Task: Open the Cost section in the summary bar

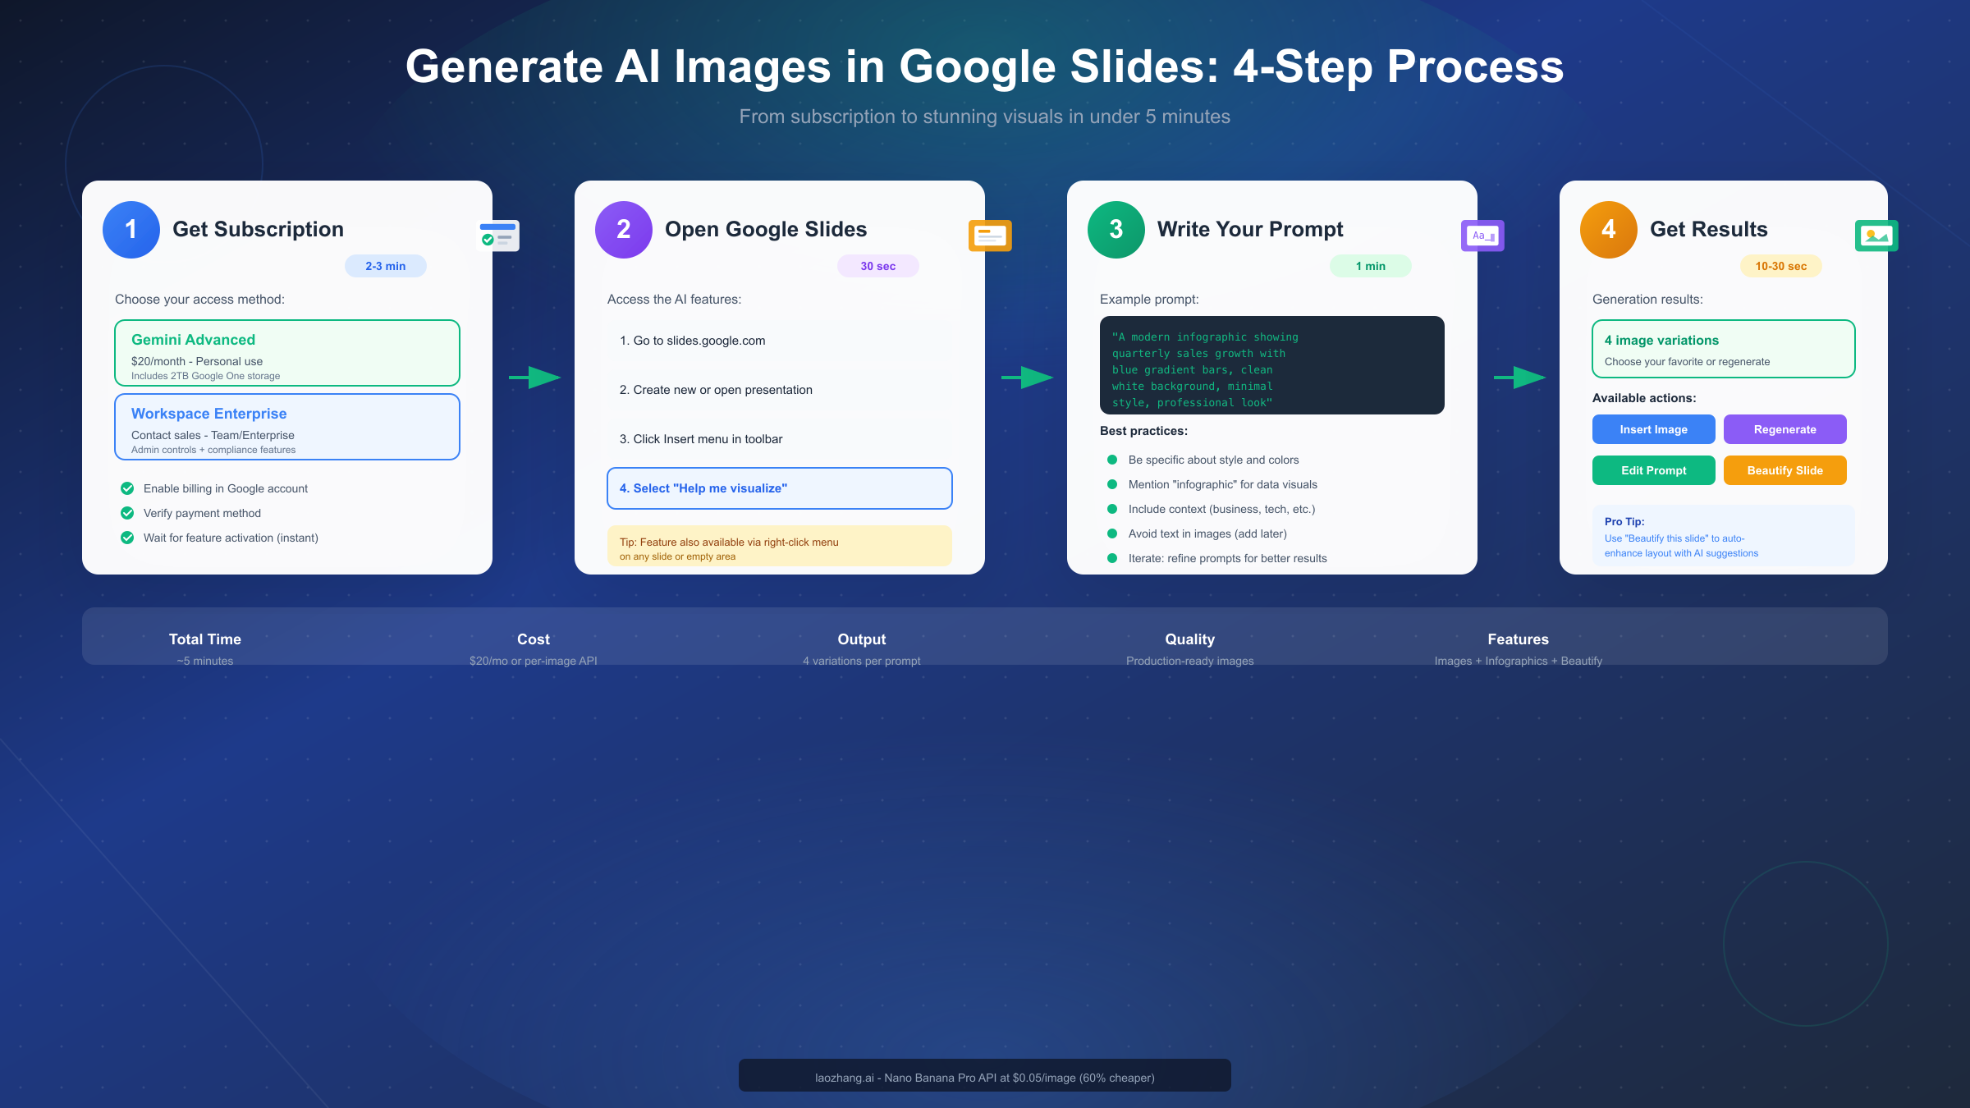Action: [x=533, y=648]
